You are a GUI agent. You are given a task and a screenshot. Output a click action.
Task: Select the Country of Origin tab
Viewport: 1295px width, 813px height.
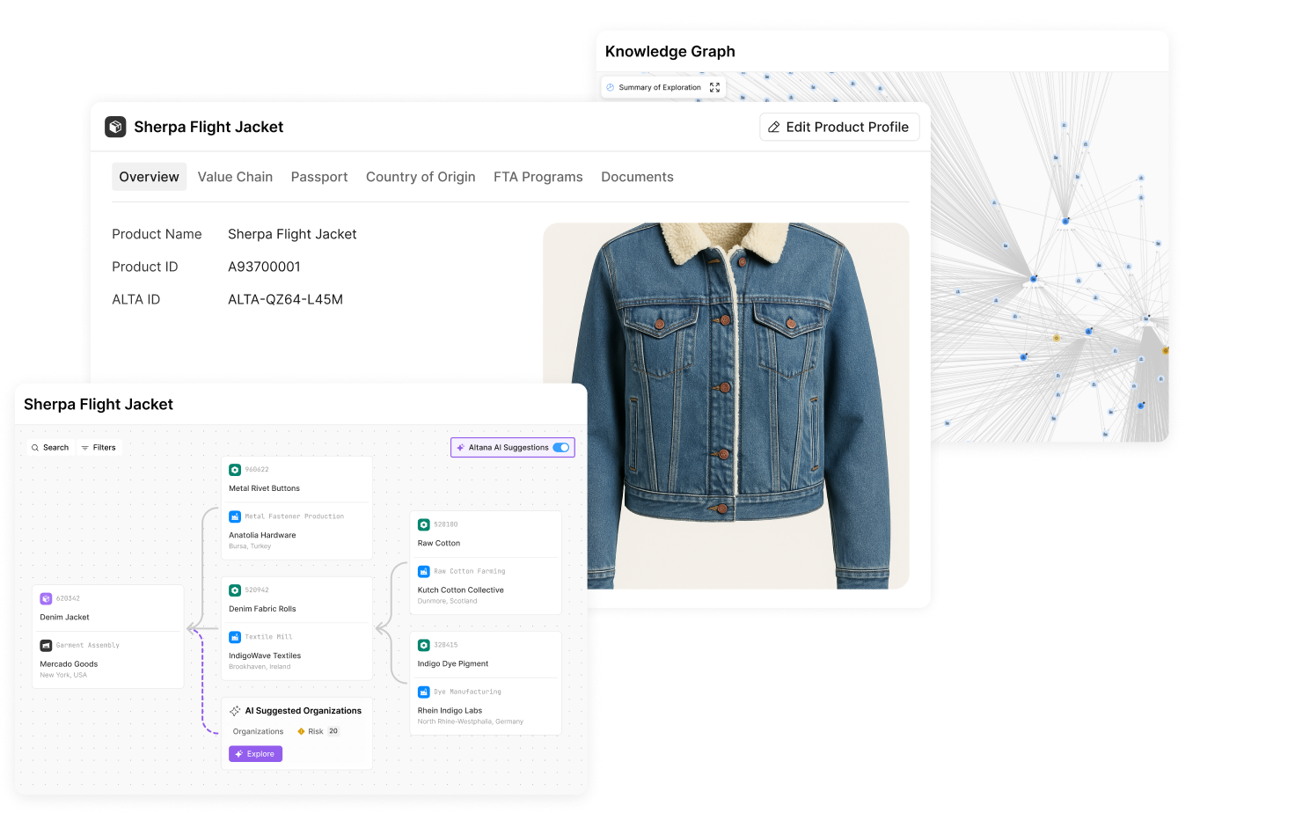pos(421,177)
